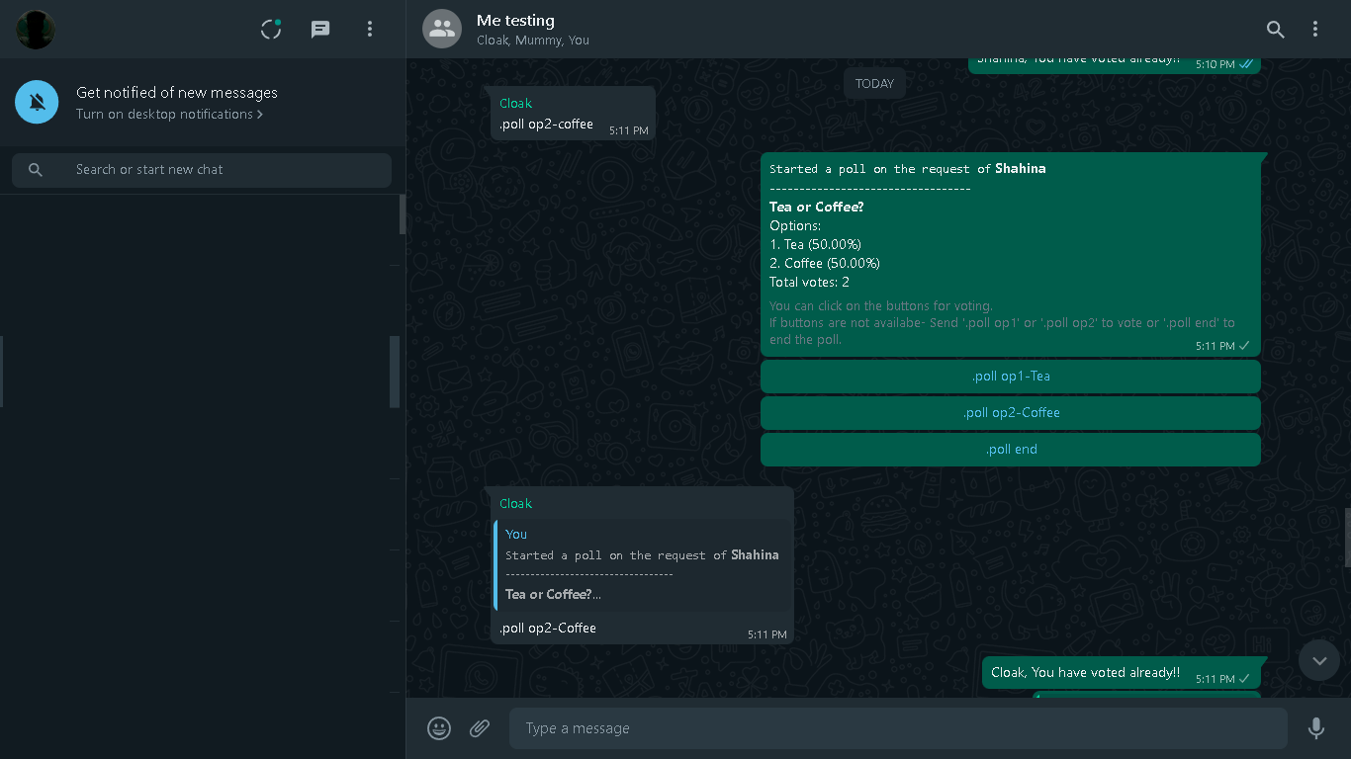Start a voice message with the microphone
The height and width of the screenshot is (759, 1351).
1316,728
